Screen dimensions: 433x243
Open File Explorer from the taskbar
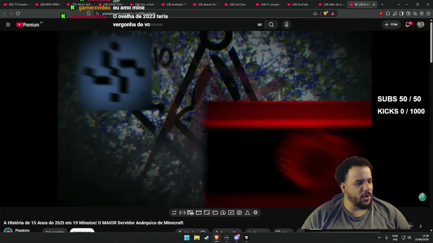197,238
